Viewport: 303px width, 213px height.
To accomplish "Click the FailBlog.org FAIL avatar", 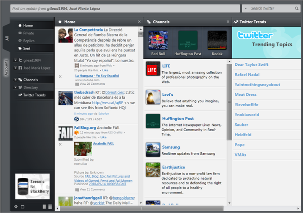I will click(66, 133).
